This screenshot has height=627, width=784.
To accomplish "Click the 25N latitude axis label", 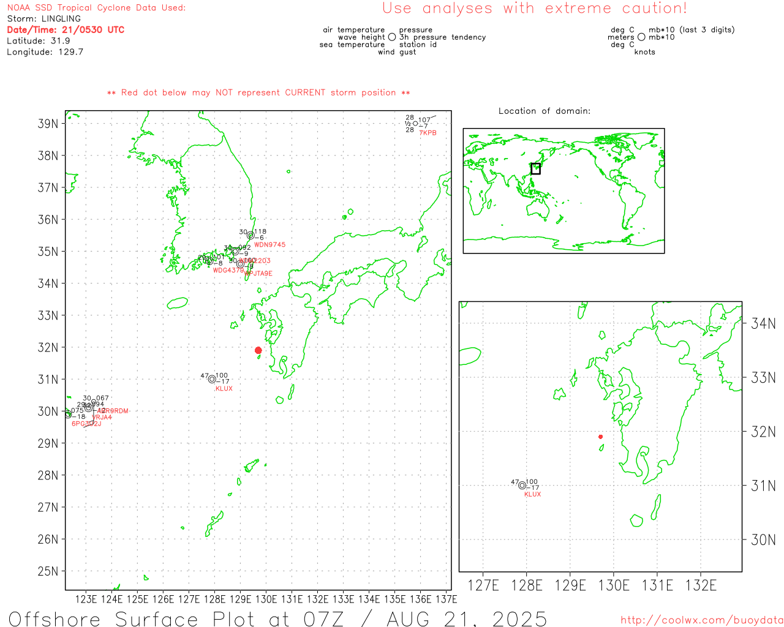I will (x=48, y=571).
